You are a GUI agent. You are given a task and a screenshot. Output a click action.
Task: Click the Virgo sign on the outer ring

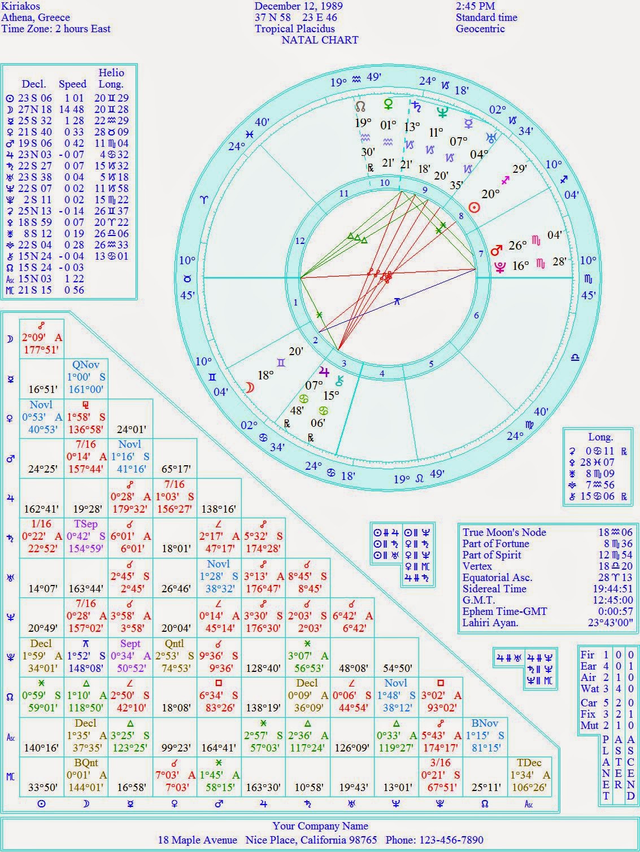(529, 424)
